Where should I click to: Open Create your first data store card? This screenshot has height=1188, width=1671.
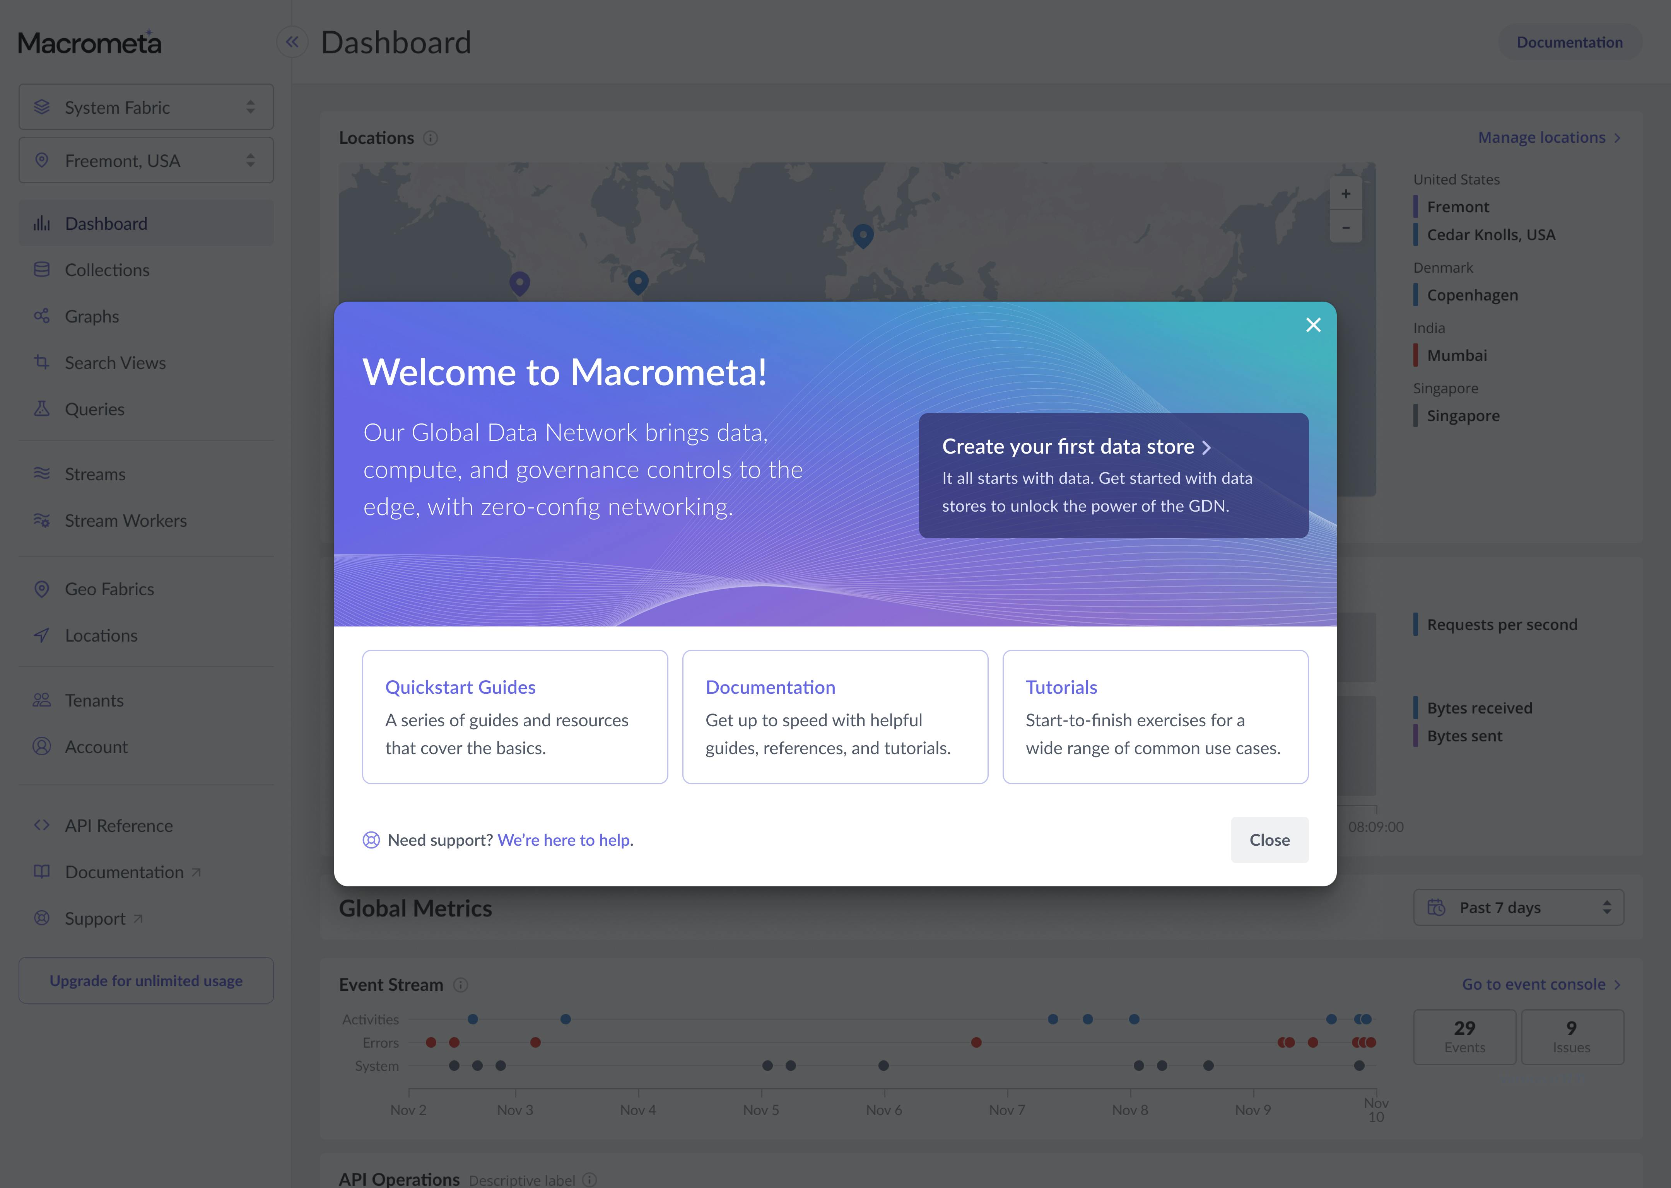point(1114,476)
